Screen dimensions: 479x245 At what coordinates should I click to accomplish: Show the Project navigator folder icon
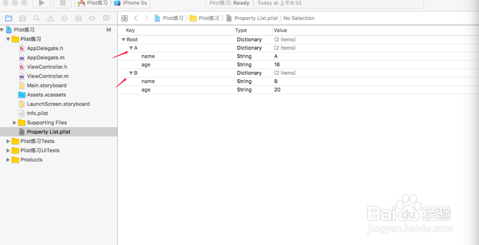(9, 18)
